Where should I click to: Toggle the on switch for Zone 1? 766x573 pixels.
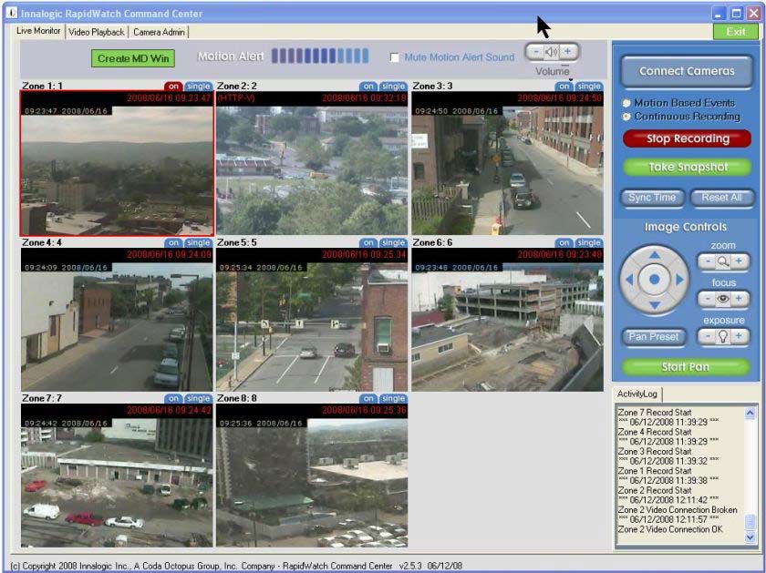(173, 87)
